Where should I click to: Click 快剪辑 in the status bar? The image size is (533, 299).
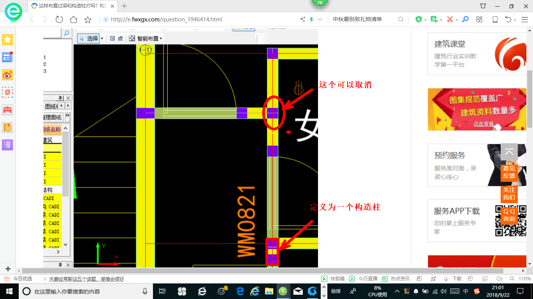tap(333, 279)
